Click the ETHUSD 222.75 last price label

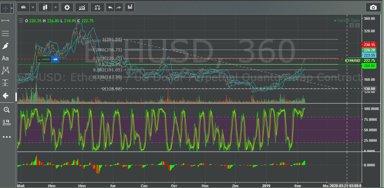point(360,60)
